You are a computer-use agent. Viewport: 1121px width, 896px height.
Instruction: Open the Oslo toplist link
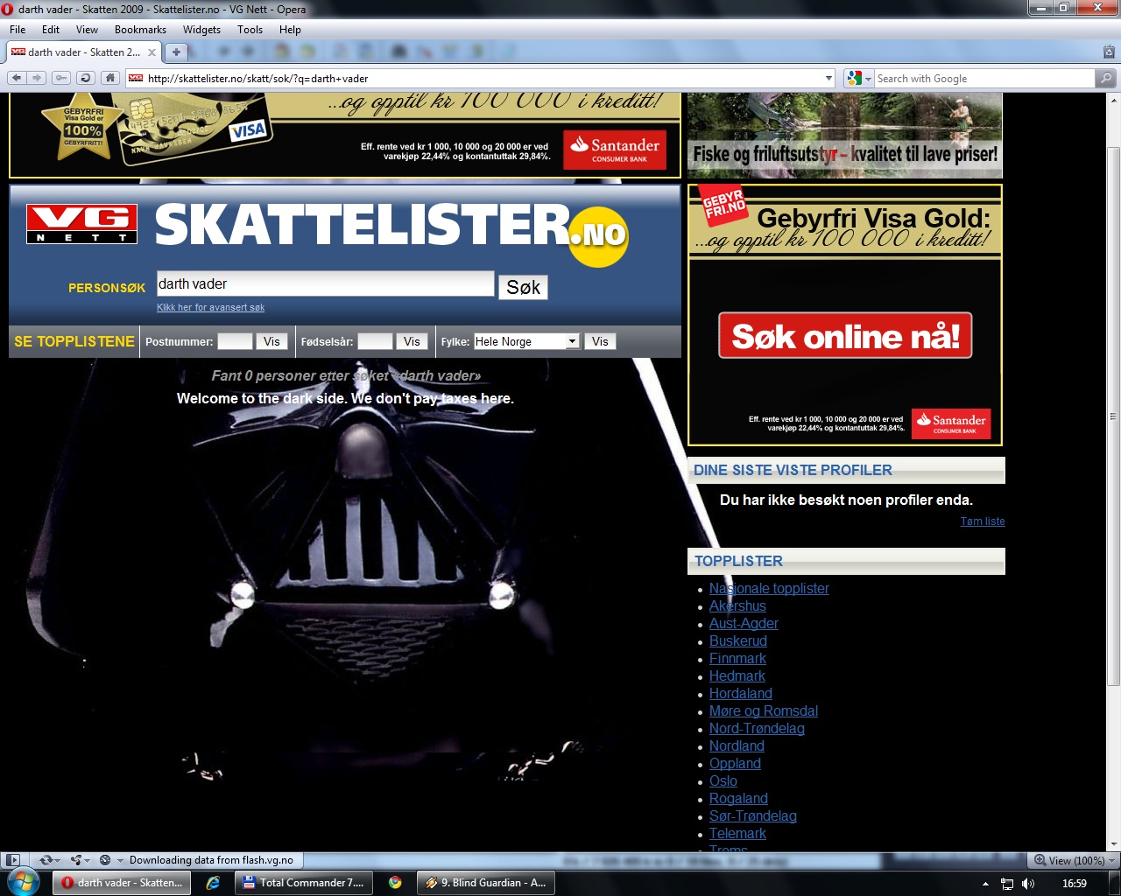(723, 780)
